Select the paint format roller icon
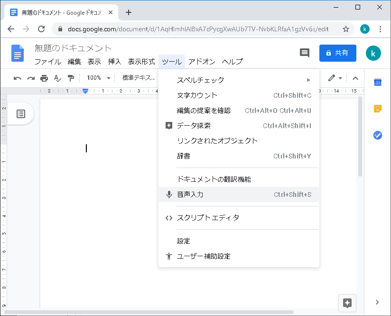Image resolution: width=391 pixels, height=316 pixels. coord(71,78)
